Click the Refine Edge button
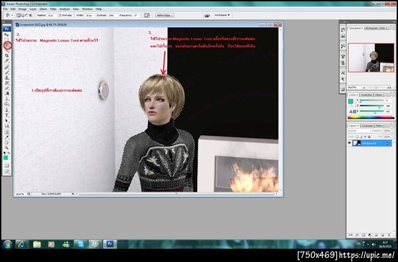 point(165,15)
